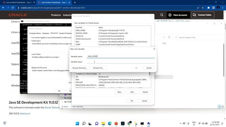Open the Advanced tab in System Properties
Image resolution: width=226 pixels, height=127 pixels.
54,33
